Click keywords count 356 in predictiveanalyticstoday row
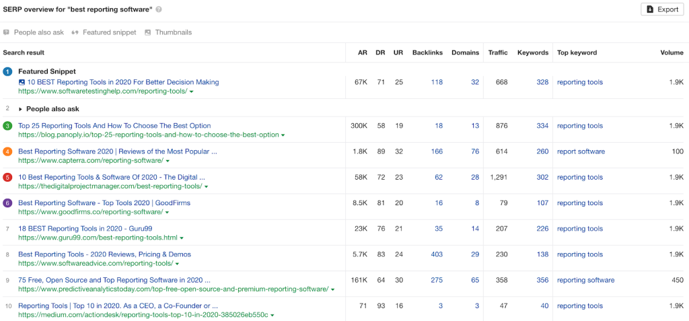The image size is (689, 321). (x=542, y=280)
